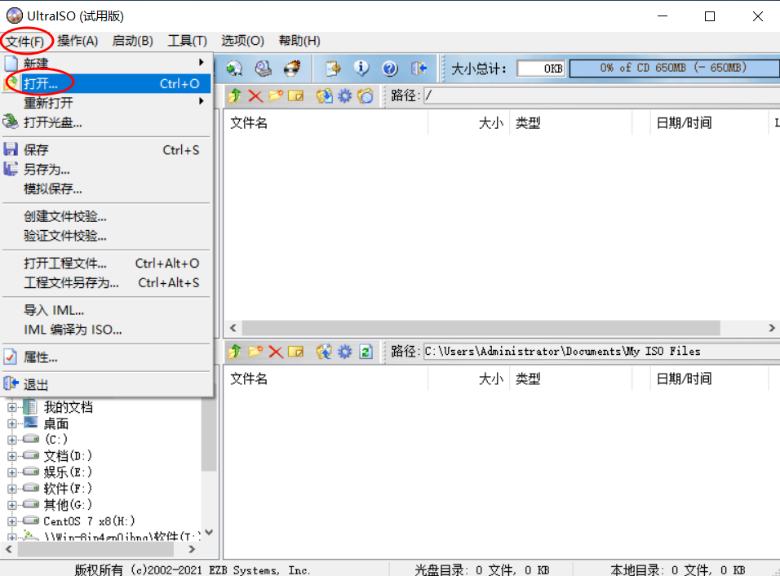Expand the 其他(G:) drive node

tap(12, 505)
